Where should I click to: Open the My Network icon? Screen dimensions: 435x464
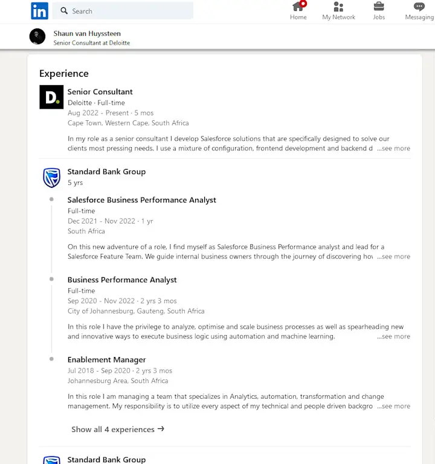338,7
